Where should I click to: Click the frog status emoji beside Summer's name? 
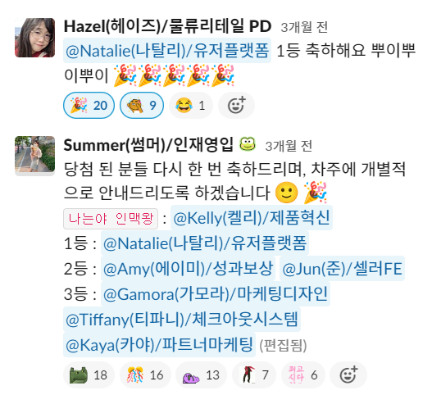pos(248,144)
